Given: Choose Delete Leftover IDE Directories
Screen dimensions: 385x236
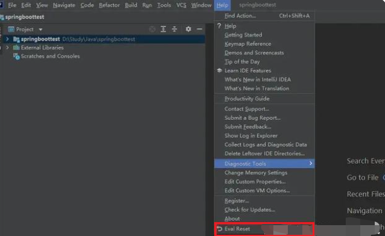Looking at the screenshot, I should [264, 154].
